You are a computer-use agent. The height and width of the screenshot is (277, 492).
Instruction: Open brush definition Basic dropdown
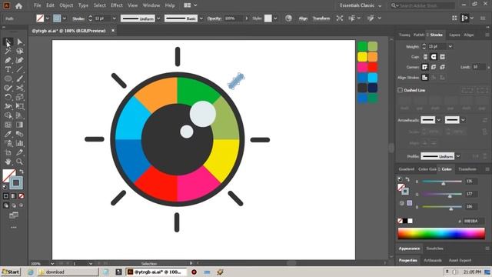point(201,18)
